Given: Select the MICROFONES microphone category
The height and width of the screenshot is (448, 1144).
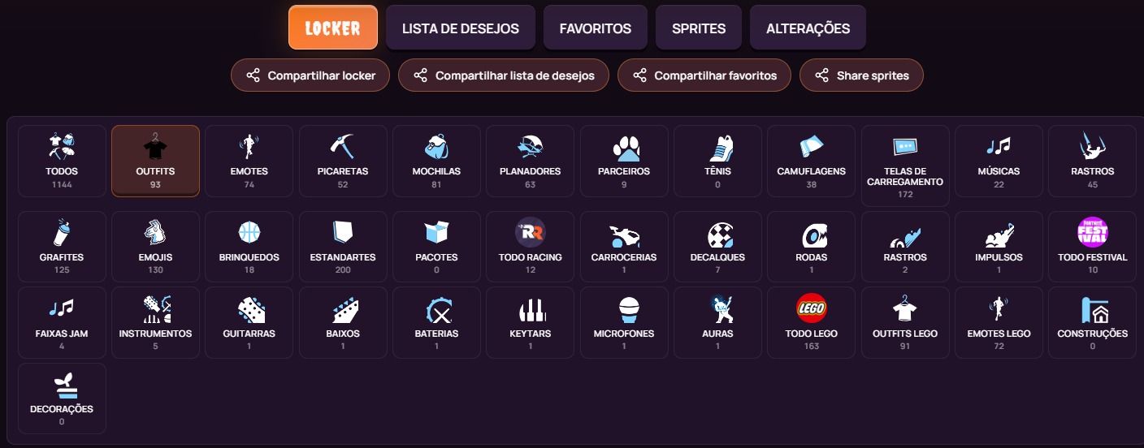Looking at the screenshot, I should click(x=624, y=322).
